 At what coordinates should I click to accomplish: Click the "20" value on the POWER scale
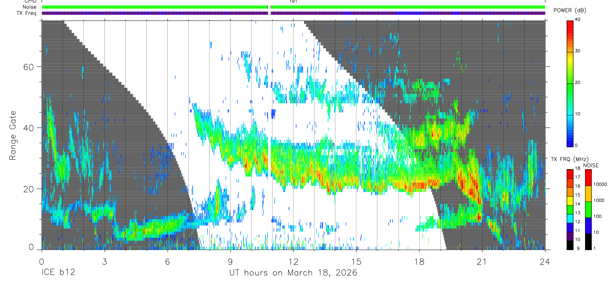(x=578, y=83)
